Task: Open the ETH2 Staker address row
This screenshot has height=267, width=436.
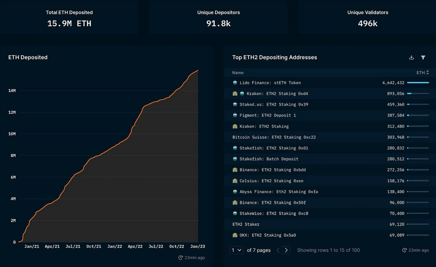Action: [x=246, y=224]
